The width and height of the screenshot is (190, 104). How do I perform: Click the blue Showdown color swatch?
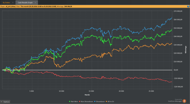tap(95, 102)
